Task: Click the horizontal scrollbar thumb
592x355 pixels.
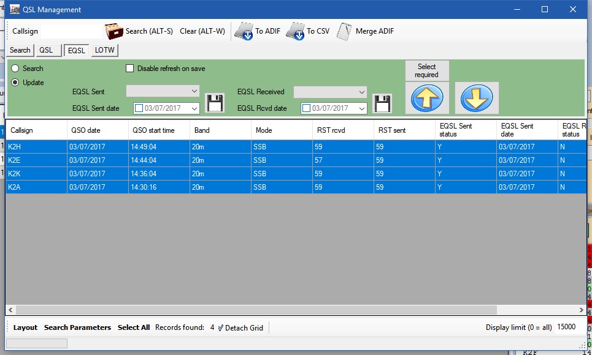Action: (256, 310)
